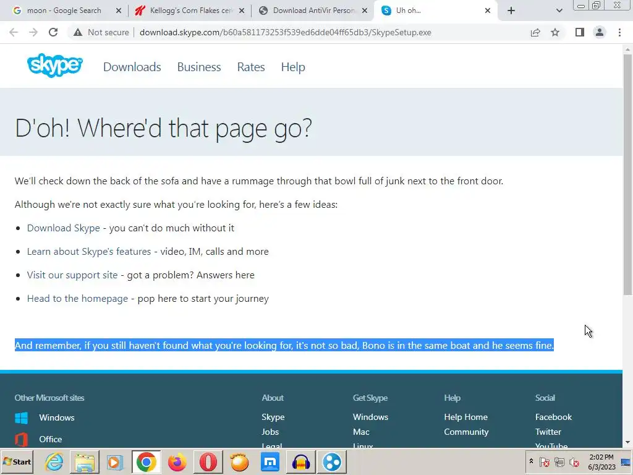
Task: Open the Windows Start button
Action: tap(17, 461)
